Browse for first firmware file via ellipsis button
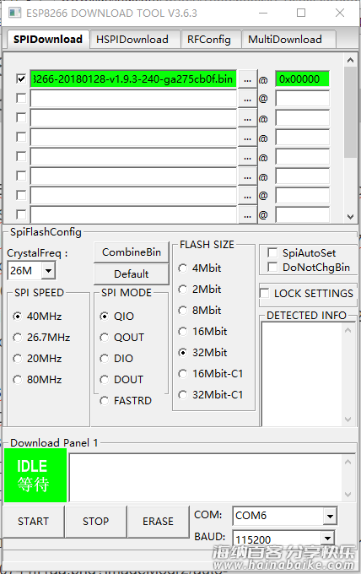The height and width of the screenshot is (574, 361). [248, 79]
